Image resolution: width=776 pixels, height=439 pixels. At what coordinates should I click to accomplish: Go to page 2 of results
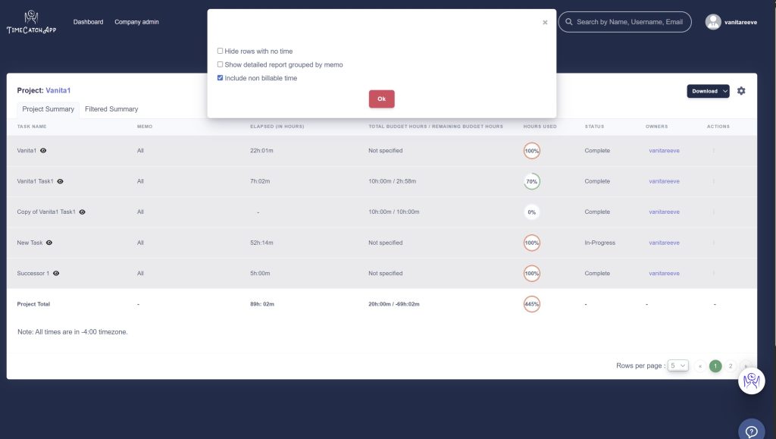(x=731, y=365)
